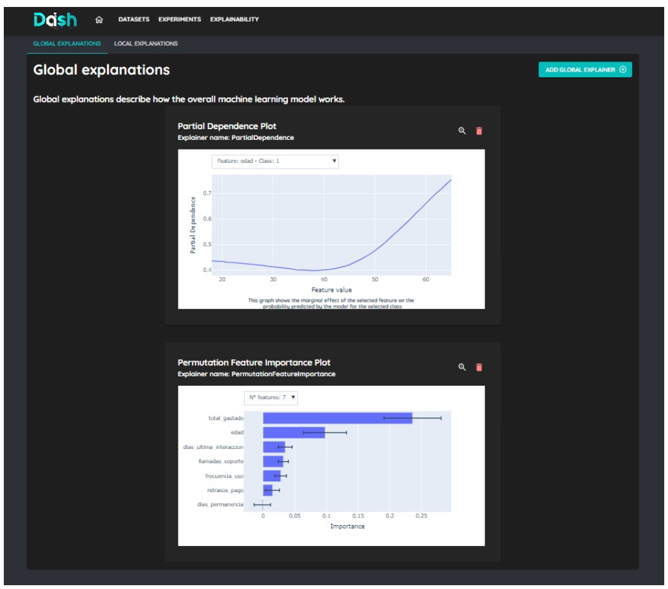Zoom into the Partial Dependence Plot
Image resolution: width=668 pixels, height=589 pixels.
pos(462,130)
